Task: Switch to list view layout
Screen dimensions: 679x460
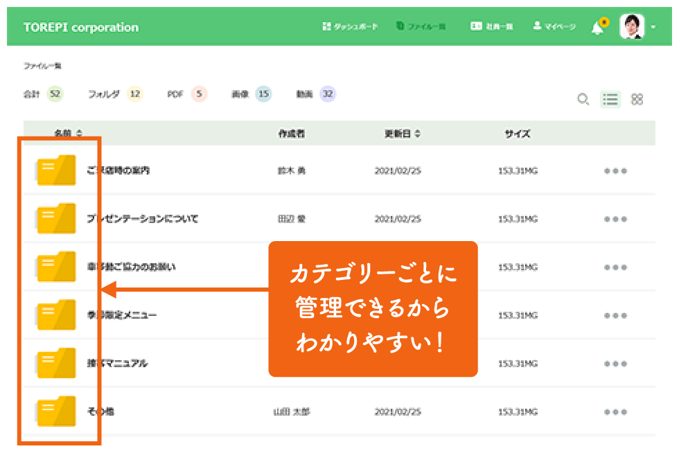Action: tap(610, 99)
